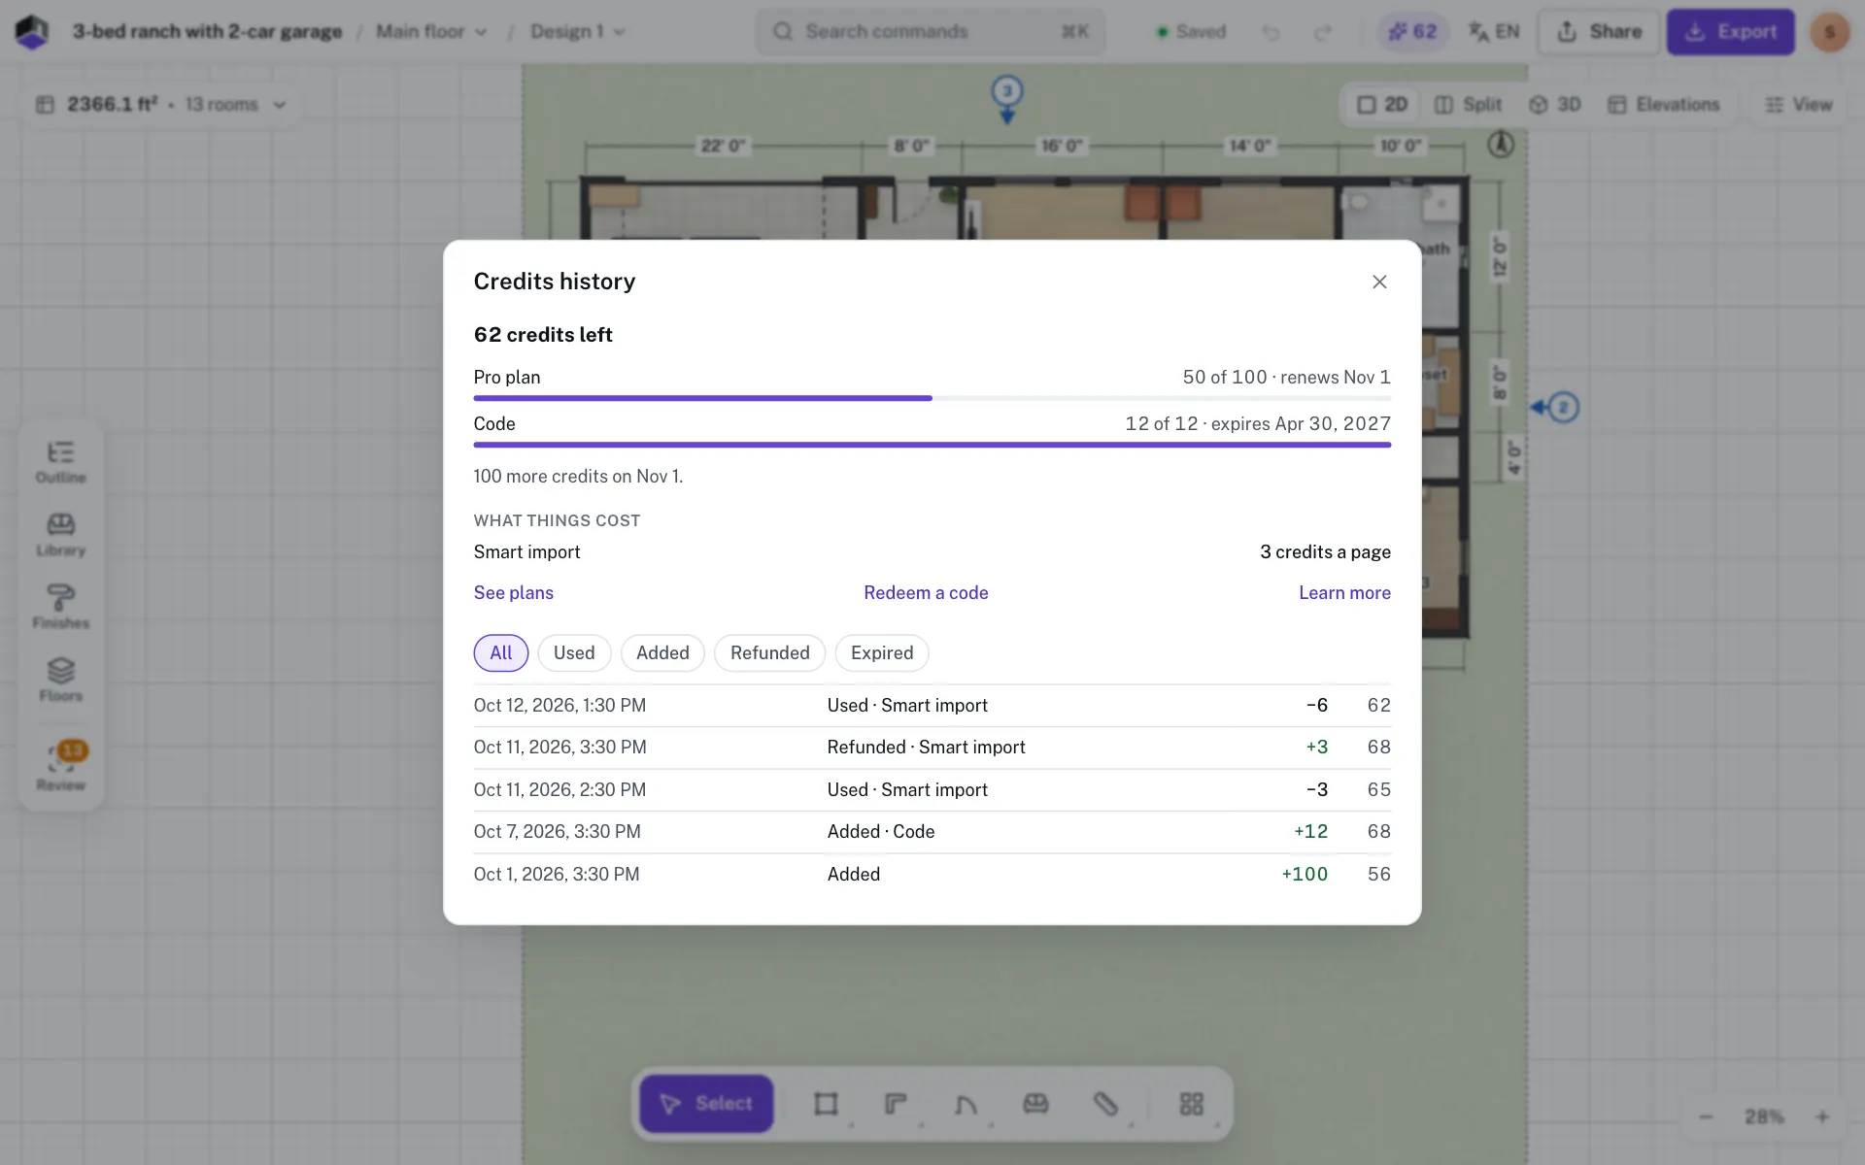The width and height of the screenshot is (1865, 1165).
Task: Expand the Design 1 dropdown
Action: tap(578, 32)
